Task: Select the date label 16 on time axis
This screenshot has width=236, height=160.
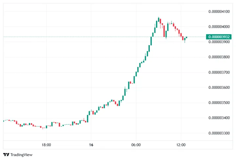Action: [91, 145]
